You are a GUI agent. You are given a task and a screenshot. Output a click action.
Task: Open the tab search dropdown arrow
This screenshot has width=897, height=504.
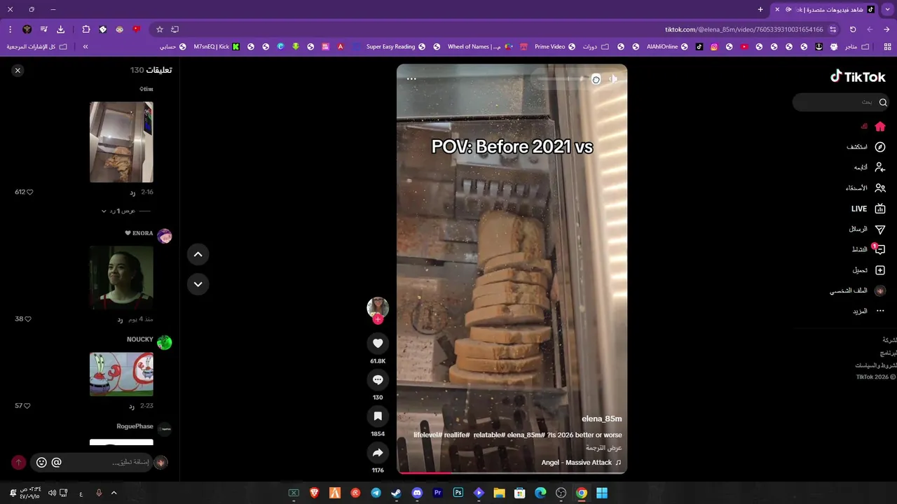887,10
